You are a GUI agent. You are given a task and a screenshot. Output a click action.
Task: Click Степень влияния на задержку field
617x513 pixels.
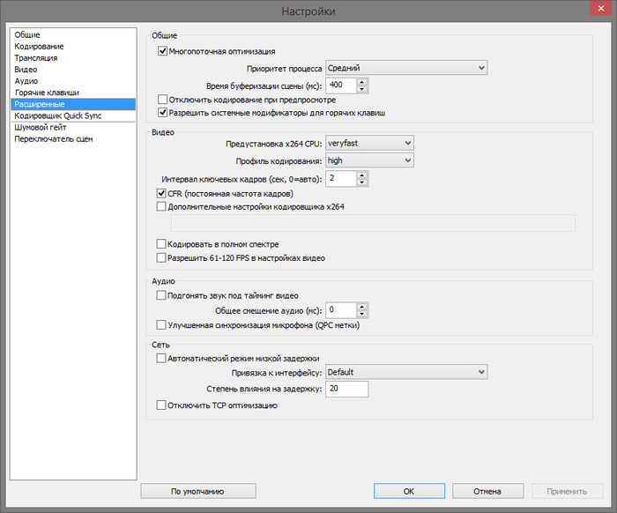point(347,389)
